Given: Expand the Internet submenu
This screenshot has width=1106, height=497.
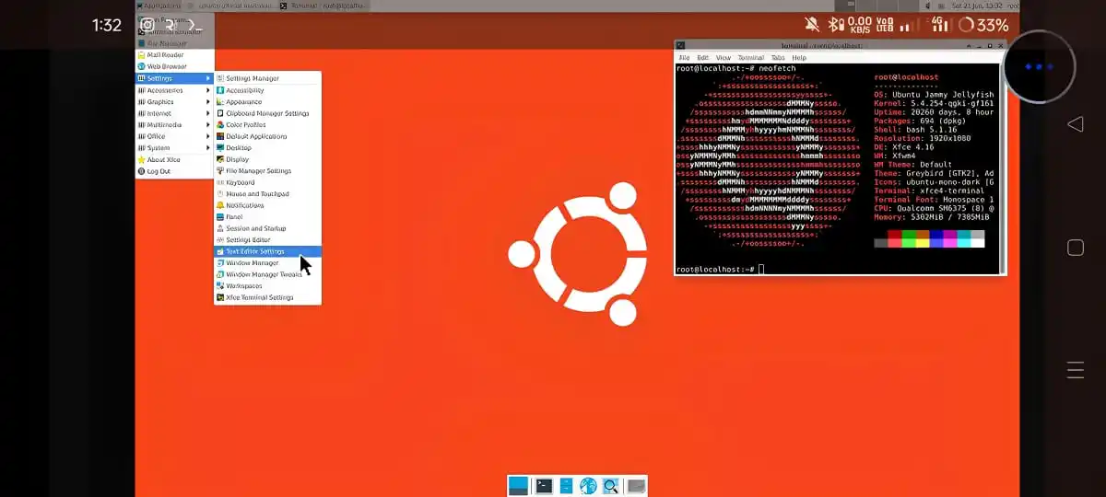Looking at the screenshot, I should point(174,113).
